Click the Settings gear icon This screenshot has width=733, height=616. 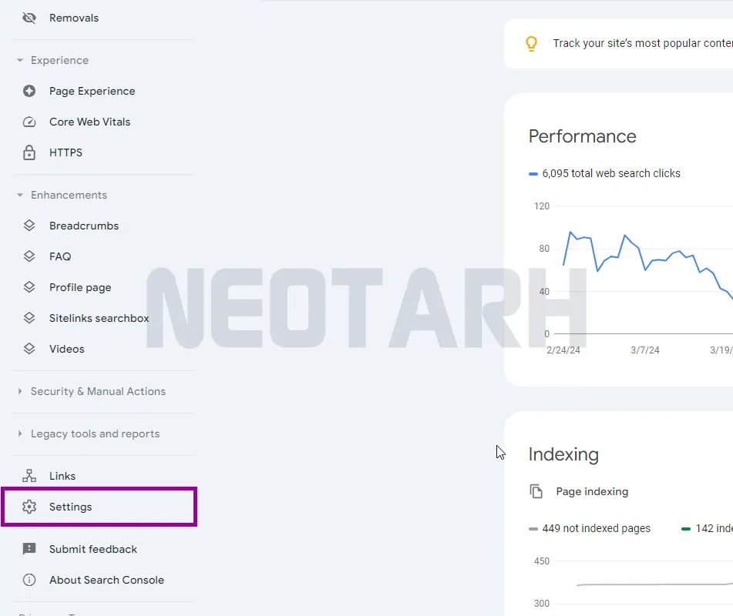coord(29,506)
